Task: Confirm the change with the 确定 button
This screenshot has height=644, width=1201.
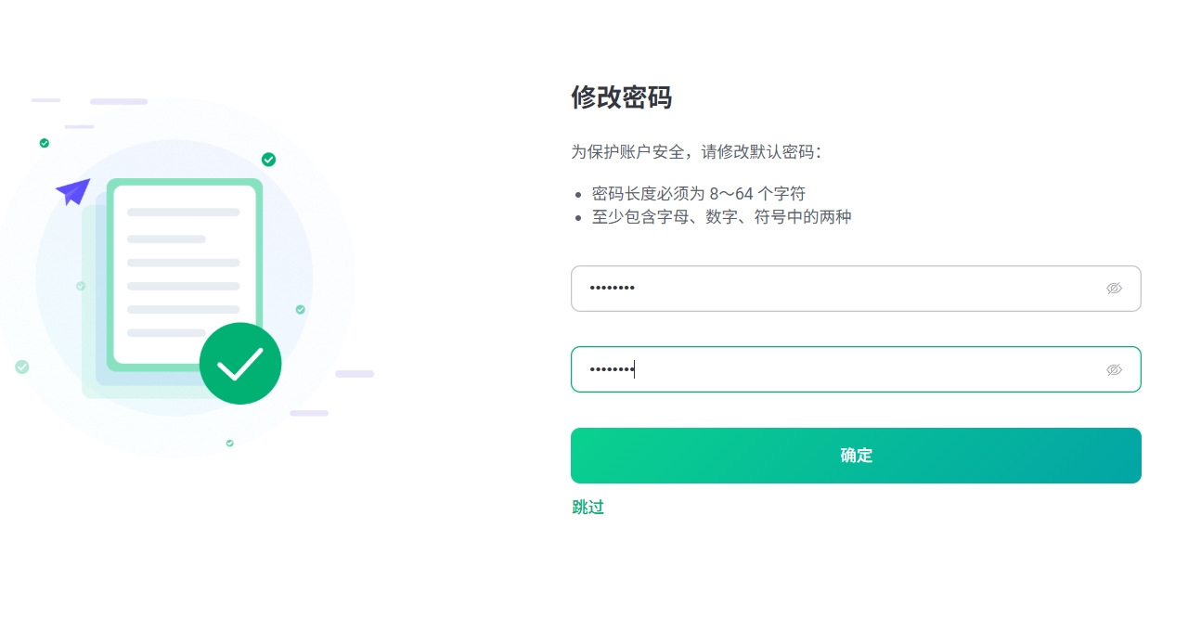Action: (855, 456)
